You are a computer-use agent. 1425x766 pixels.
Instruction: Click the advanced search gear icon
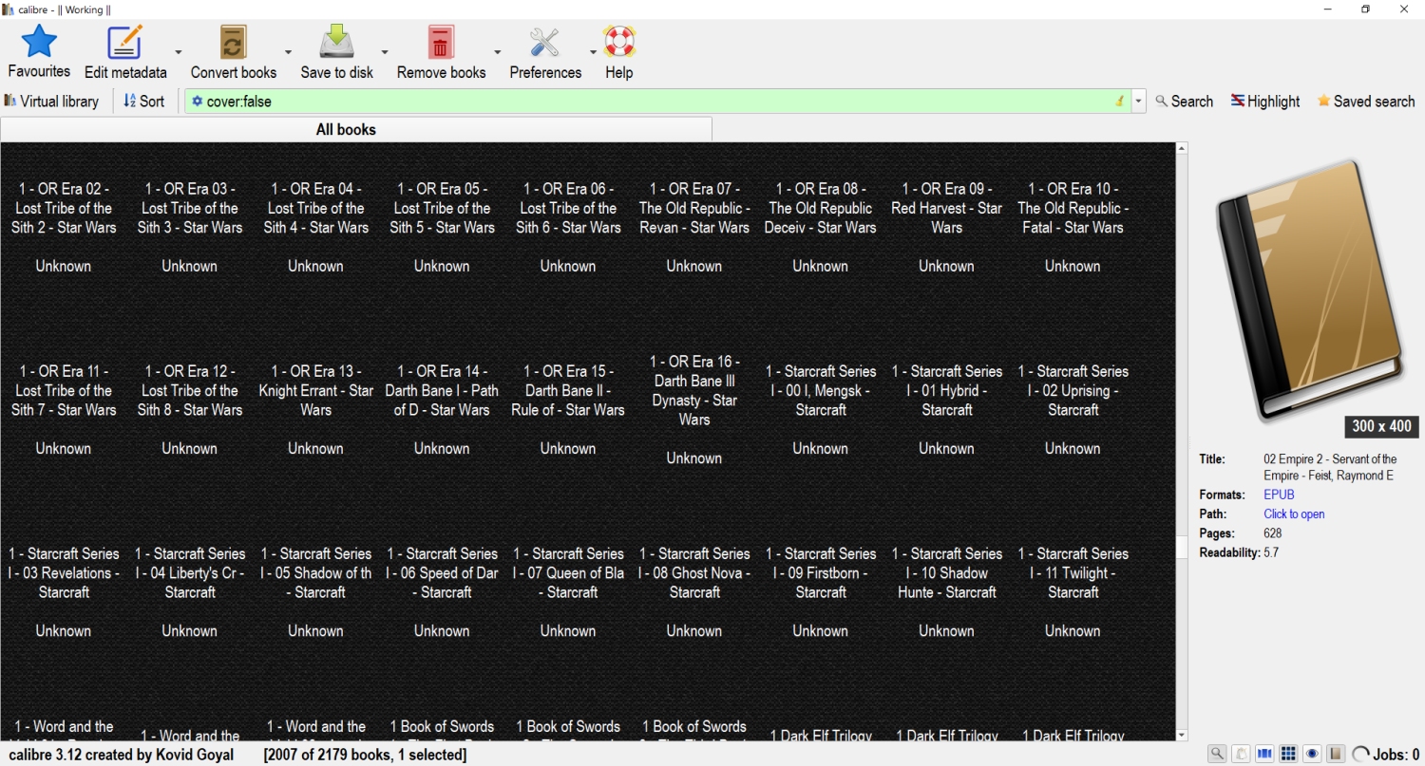click(198, 101)
